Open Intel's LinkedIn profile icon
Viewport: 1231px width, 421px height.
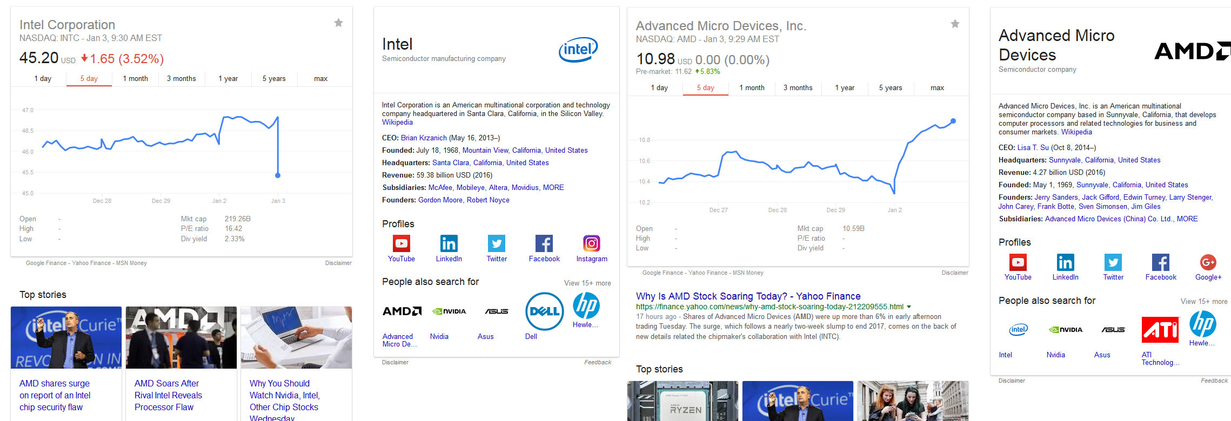pyautogui.click(x=449, y=243)
